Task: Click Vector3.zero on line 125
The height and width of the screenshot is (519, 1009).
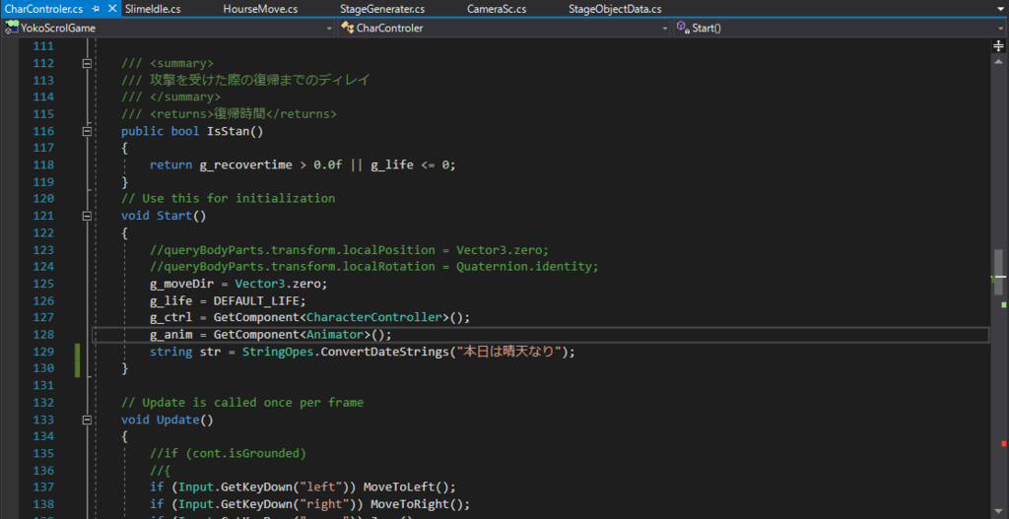Action: (277, 284)
